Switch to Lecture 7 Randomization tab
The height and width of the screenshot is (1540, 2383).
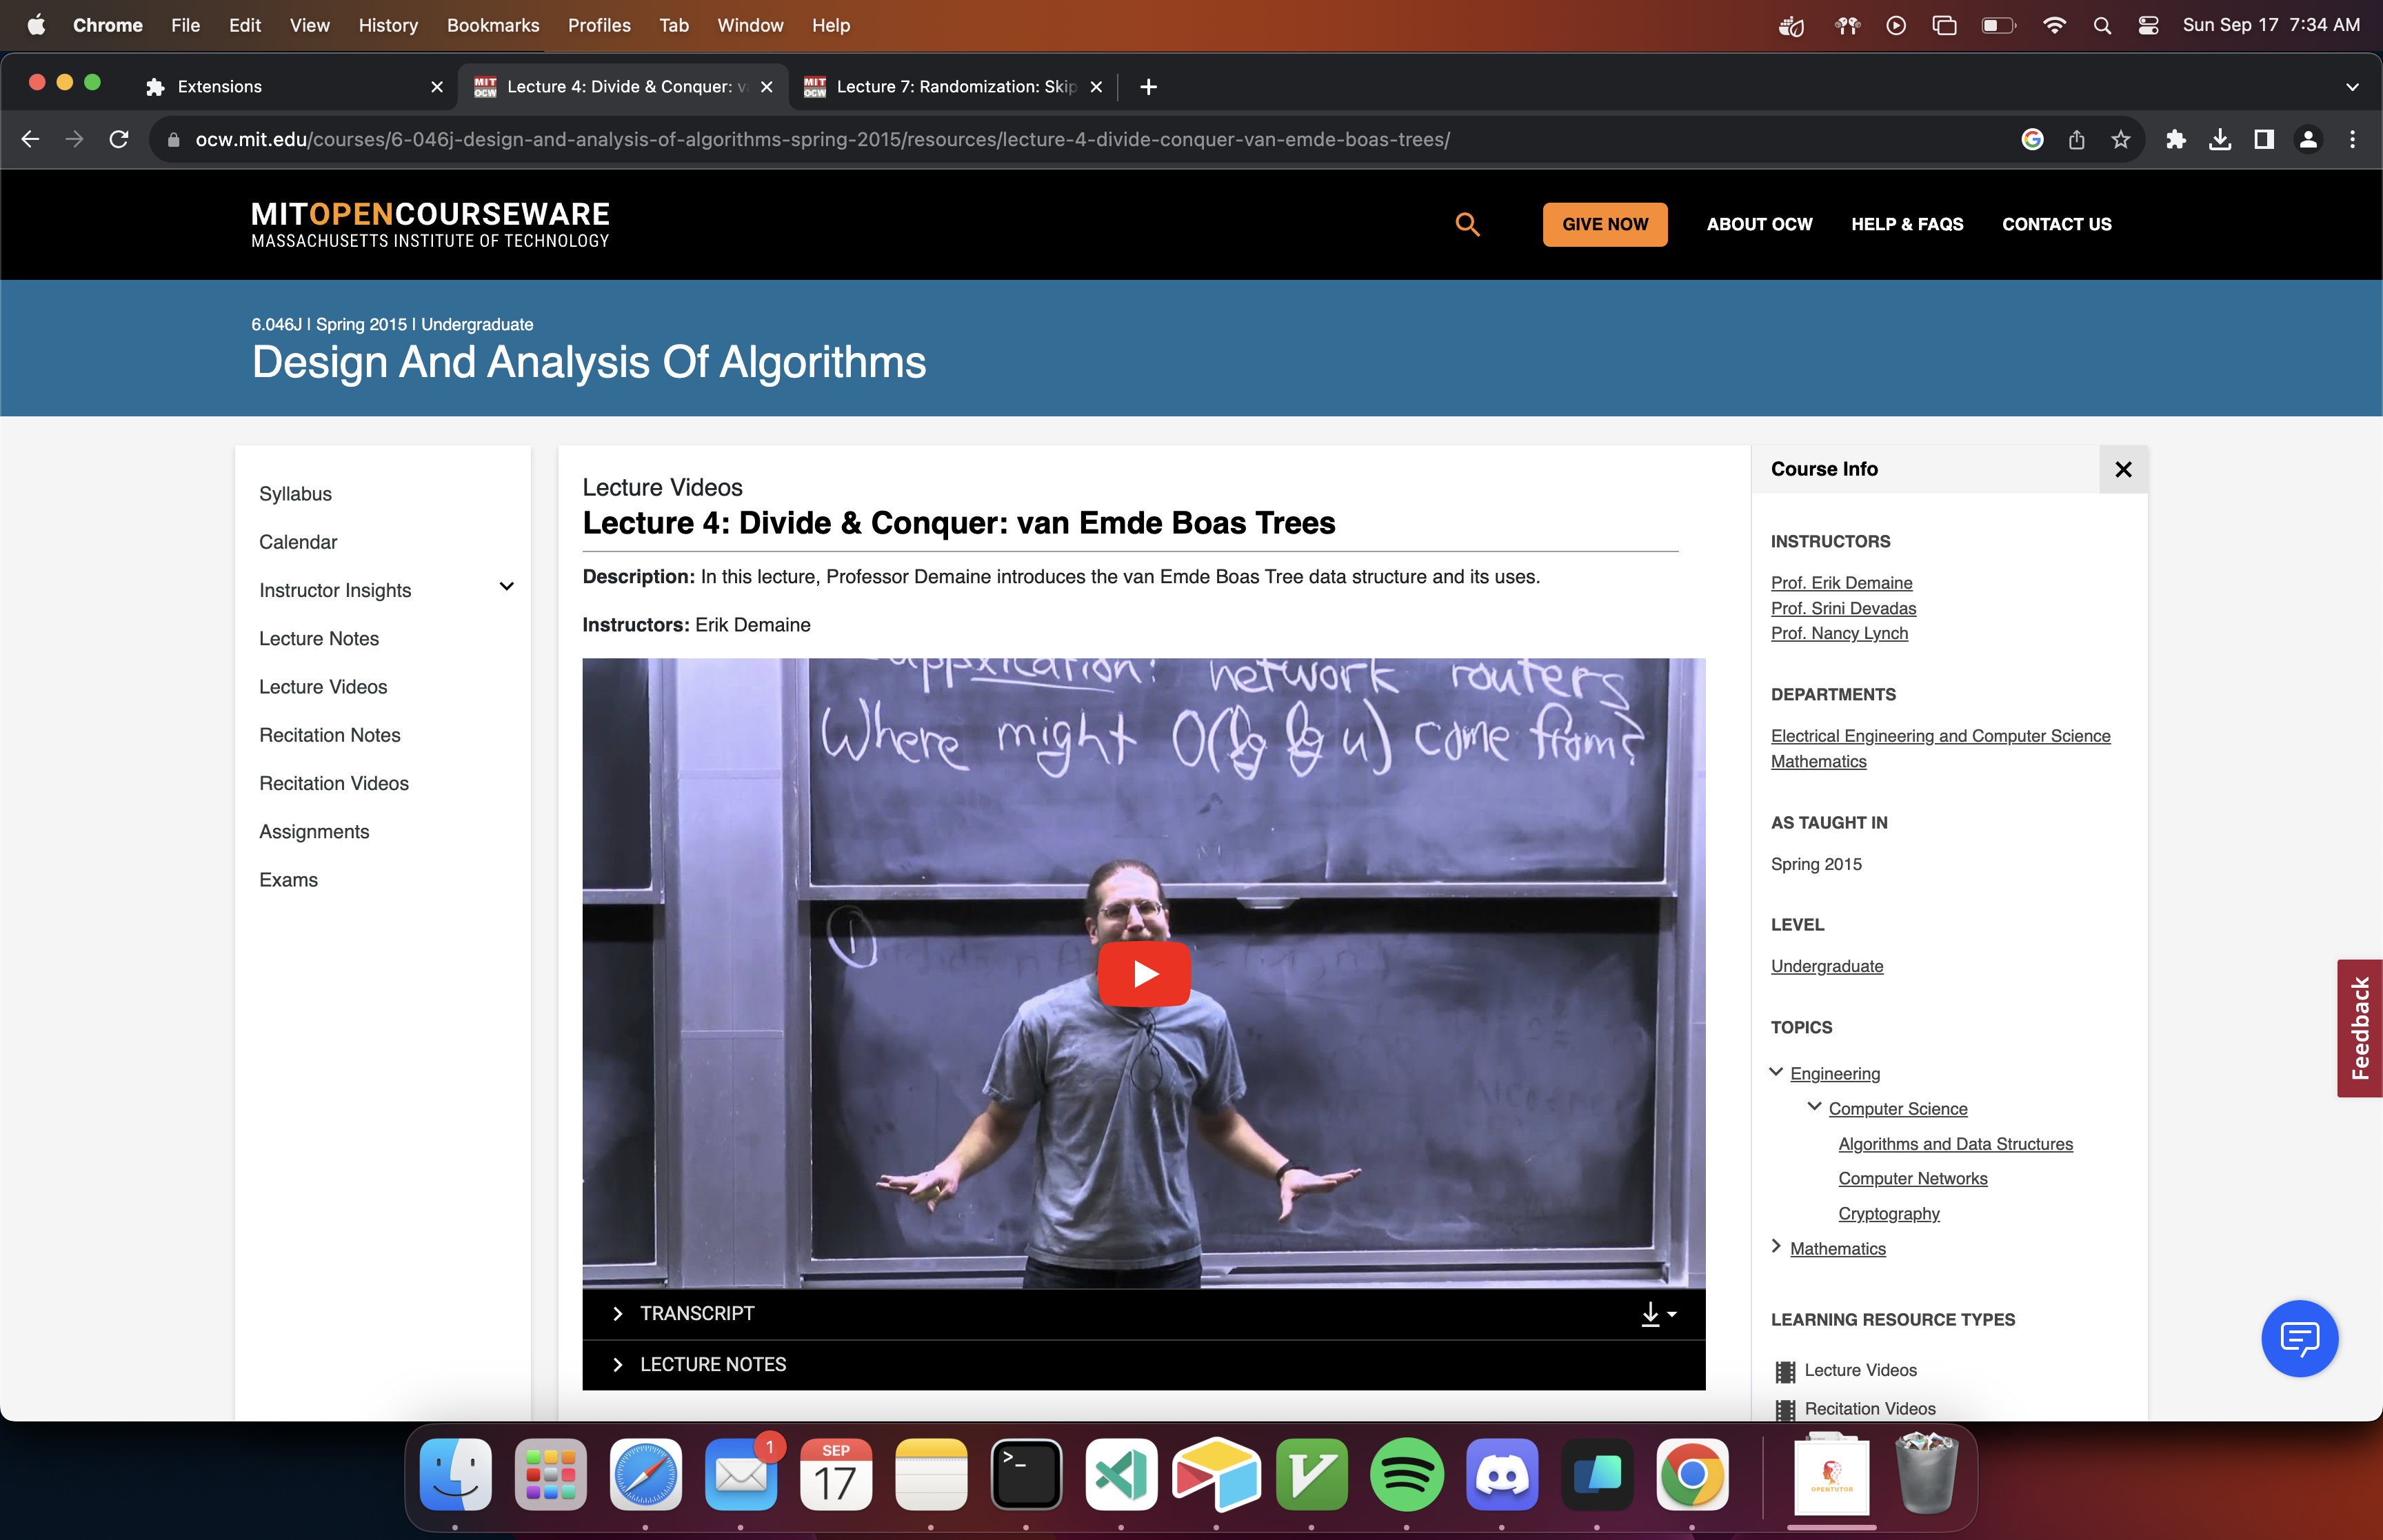tap(955, 87)
